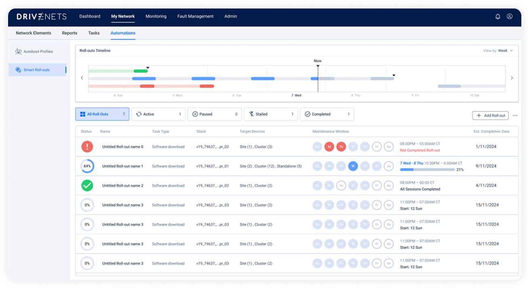Image resolution: width=529 pixels, height=288 pixels.
Task: Open the View by Week dropdown
Action: tap(498, 51)
